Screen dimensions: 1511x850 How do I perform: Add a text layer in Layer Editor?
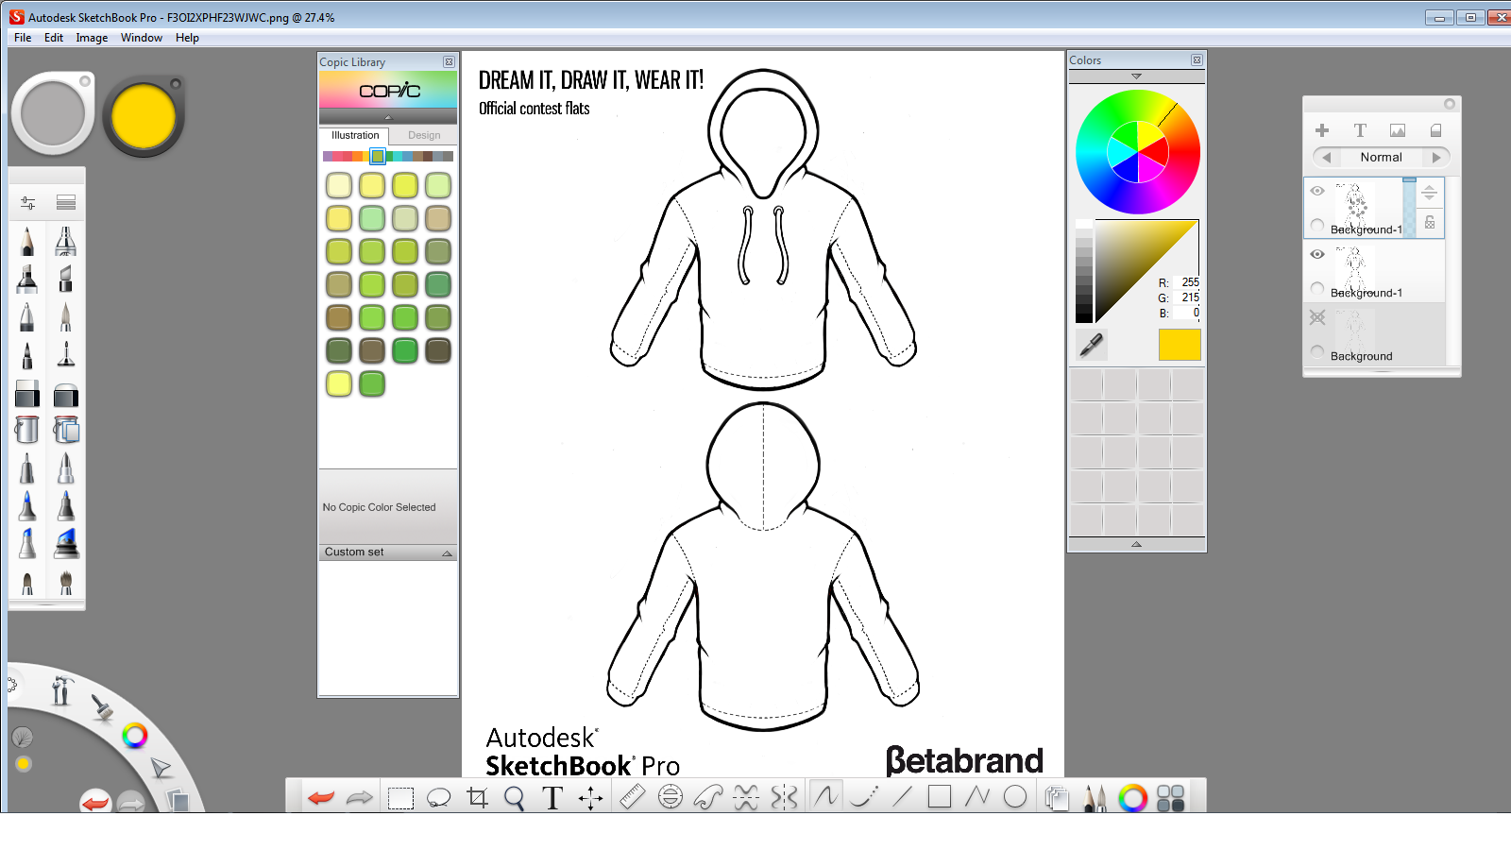(x=1360, y=130)
